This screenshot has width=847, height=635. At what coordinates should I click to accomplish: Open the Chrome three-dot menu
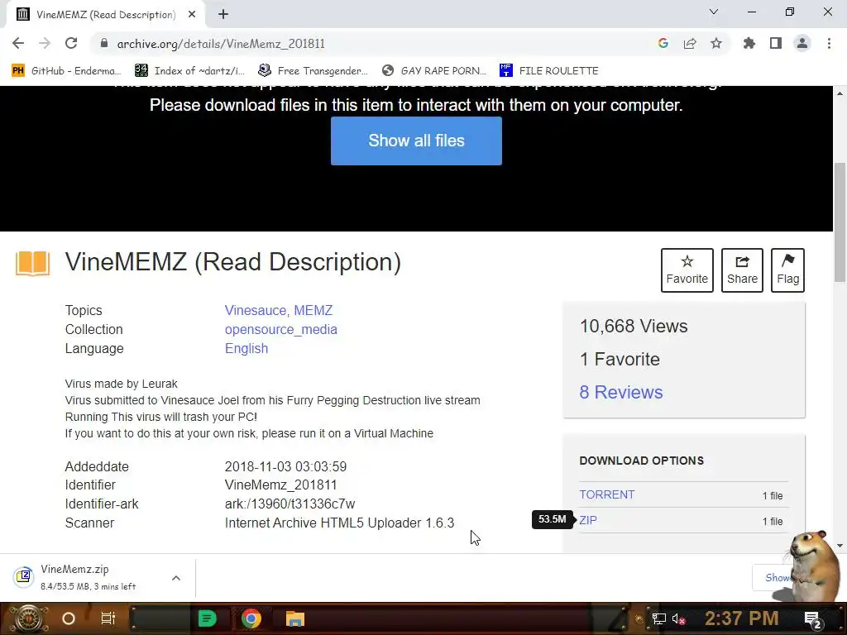(829, 43)
